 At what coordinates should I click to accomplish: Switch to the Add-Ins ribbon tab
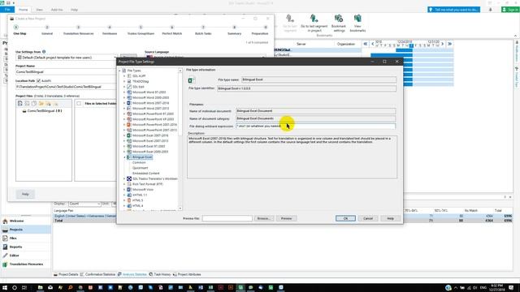tap(57, 10)
